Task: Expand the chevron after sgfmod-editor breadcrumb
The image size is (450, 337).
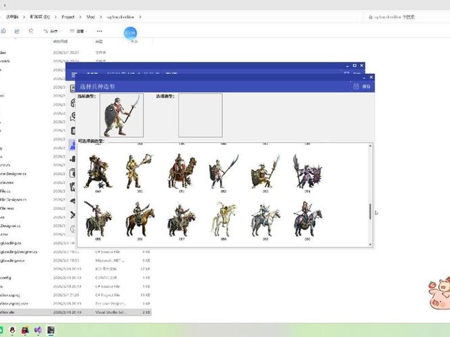Action: point(140,17)
